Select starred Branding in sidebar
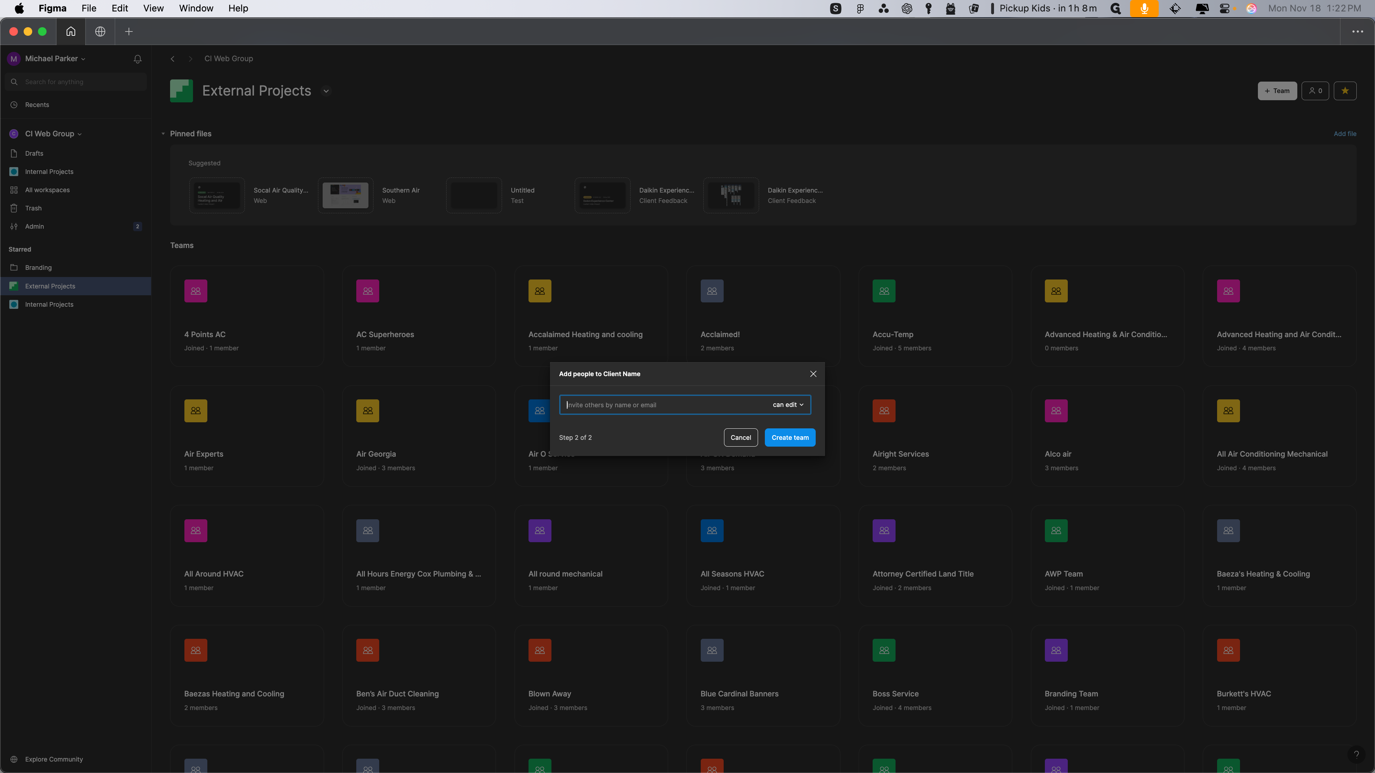1375x773 pixels. [x=76, y=268]
